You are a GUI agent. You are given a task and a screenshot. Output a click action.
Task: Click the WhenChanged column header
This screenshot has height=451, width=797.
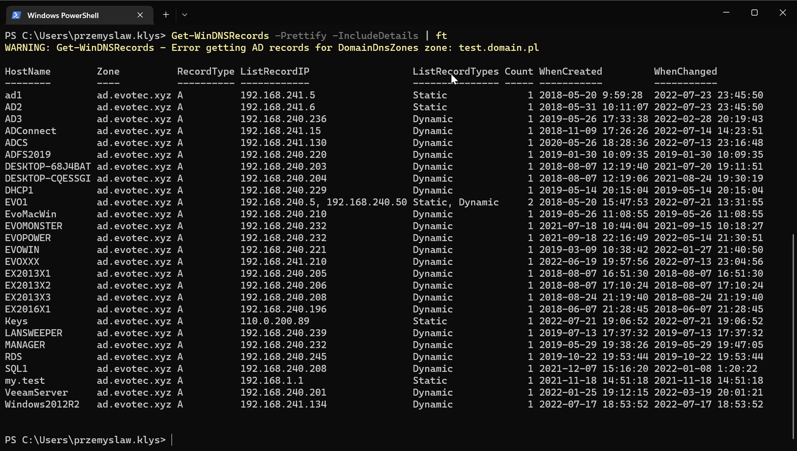(685, 71)
